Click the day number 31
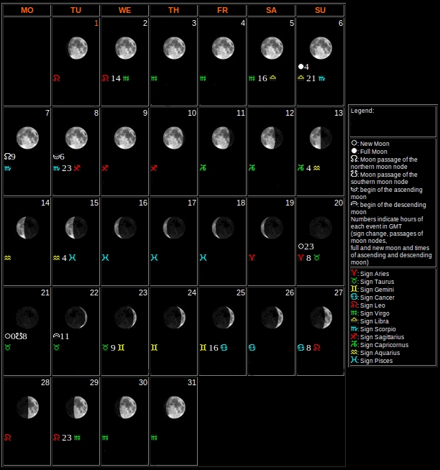This screenshot has width=440, height=470. (x=192, y=383)
